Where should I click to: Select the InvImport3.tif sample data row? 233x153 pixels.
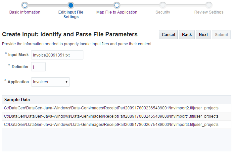(x=111, y=125)
